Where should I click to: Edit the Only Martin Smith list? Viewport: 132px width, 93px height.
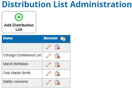(x=49, y=74)
